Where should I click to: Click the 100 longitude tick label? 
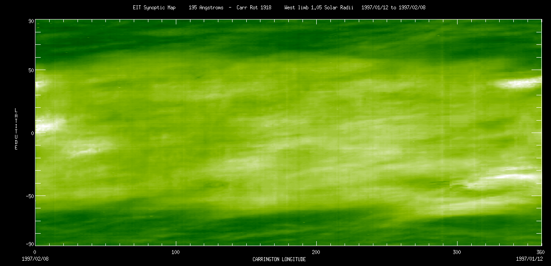click(x=175, y=252)
